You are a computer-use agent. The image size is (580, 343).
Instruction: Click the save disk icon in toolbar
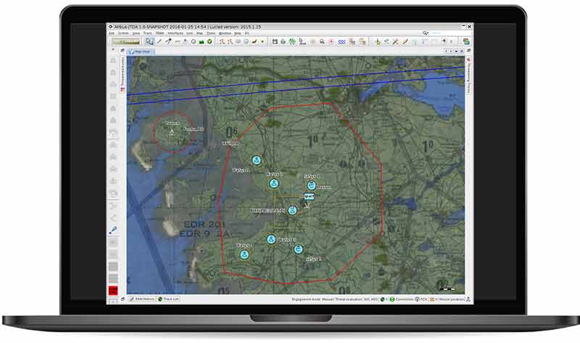275,41
